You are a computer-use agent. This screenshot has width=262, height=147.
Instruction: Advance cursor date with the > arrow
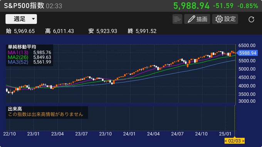point(243,141)
